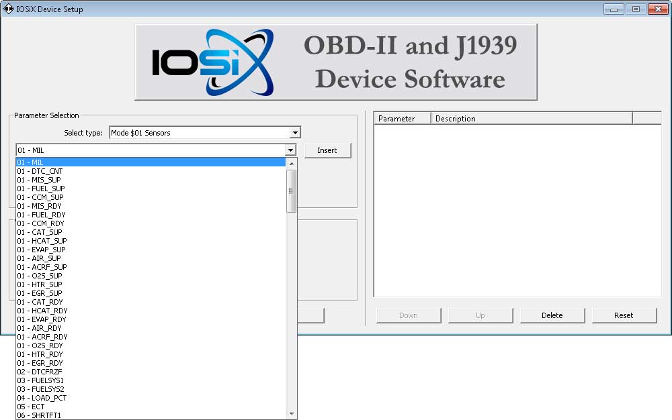
Task: Close the IOSiX Device Setup window
Action: coord(659,9)
